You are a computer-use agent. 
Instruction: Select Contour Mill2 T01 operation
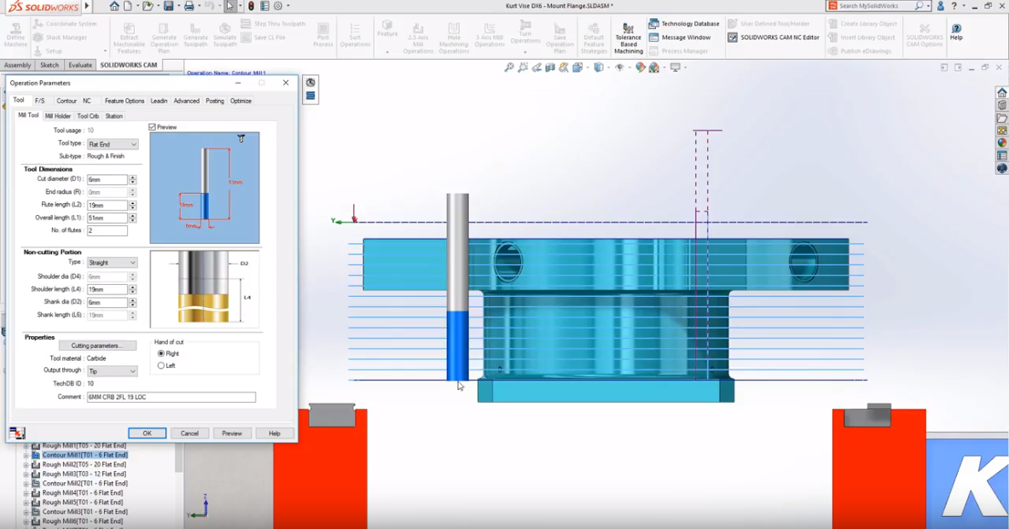[x=85, y=483]
